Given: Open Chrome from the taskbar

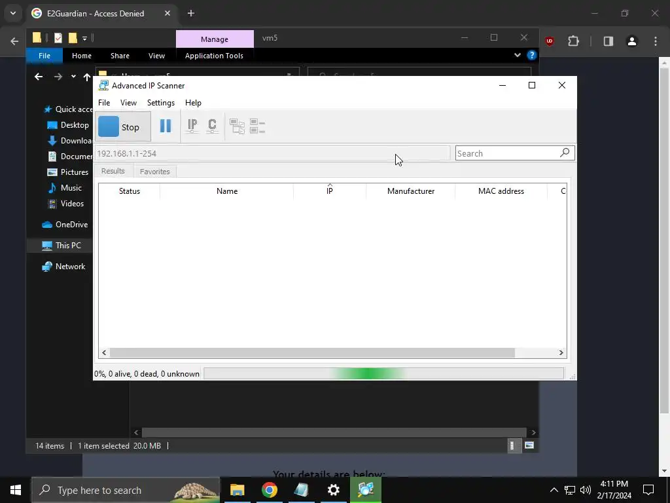Looking at the screenshot, I should (269, 490).
